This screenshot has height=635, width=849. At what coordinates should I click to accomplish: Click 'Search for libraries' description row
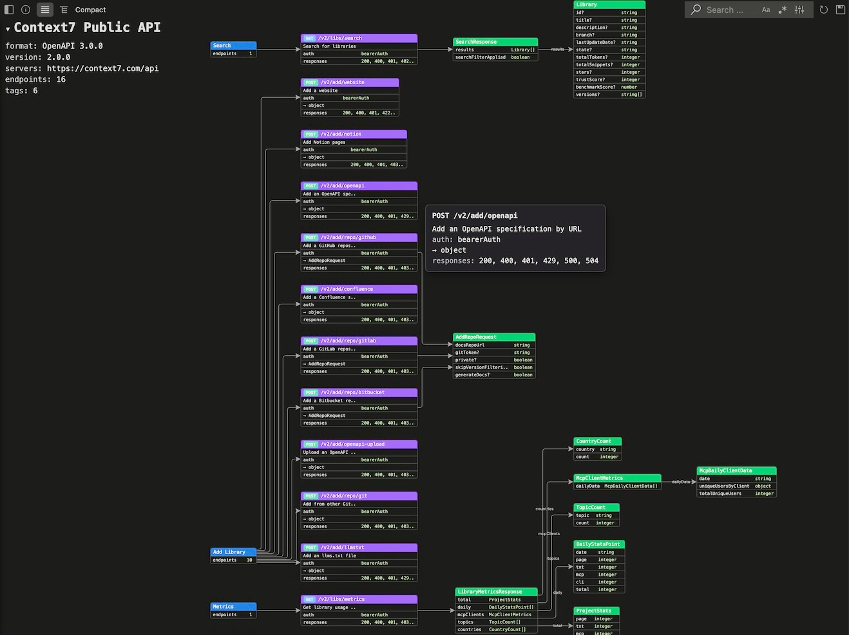[359, 46]
